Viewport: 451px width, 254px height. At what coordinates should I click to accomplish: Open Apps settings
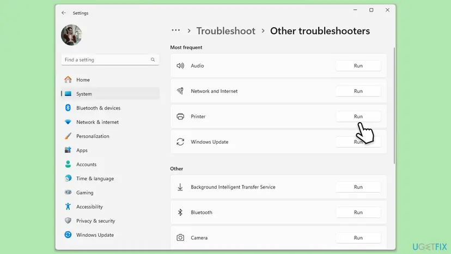82,150
